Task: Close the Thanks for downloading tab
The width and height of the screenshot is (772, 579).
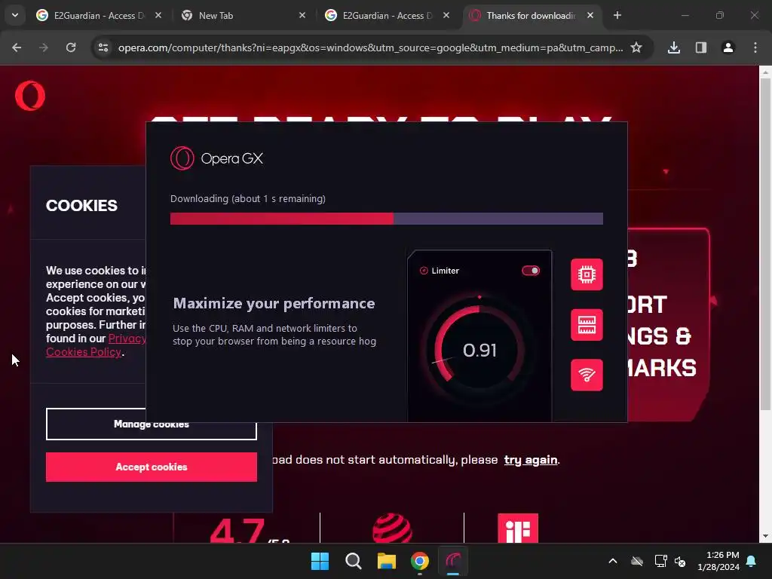Action: pyautogui.click(x=590, y=15)
